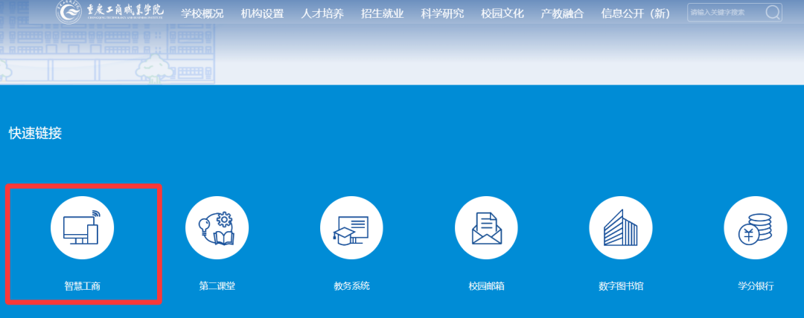The width and height of the screenshot is (804, 318).
Task: Click the 教务系统 graduation cap icon
Action: (351, 229)
